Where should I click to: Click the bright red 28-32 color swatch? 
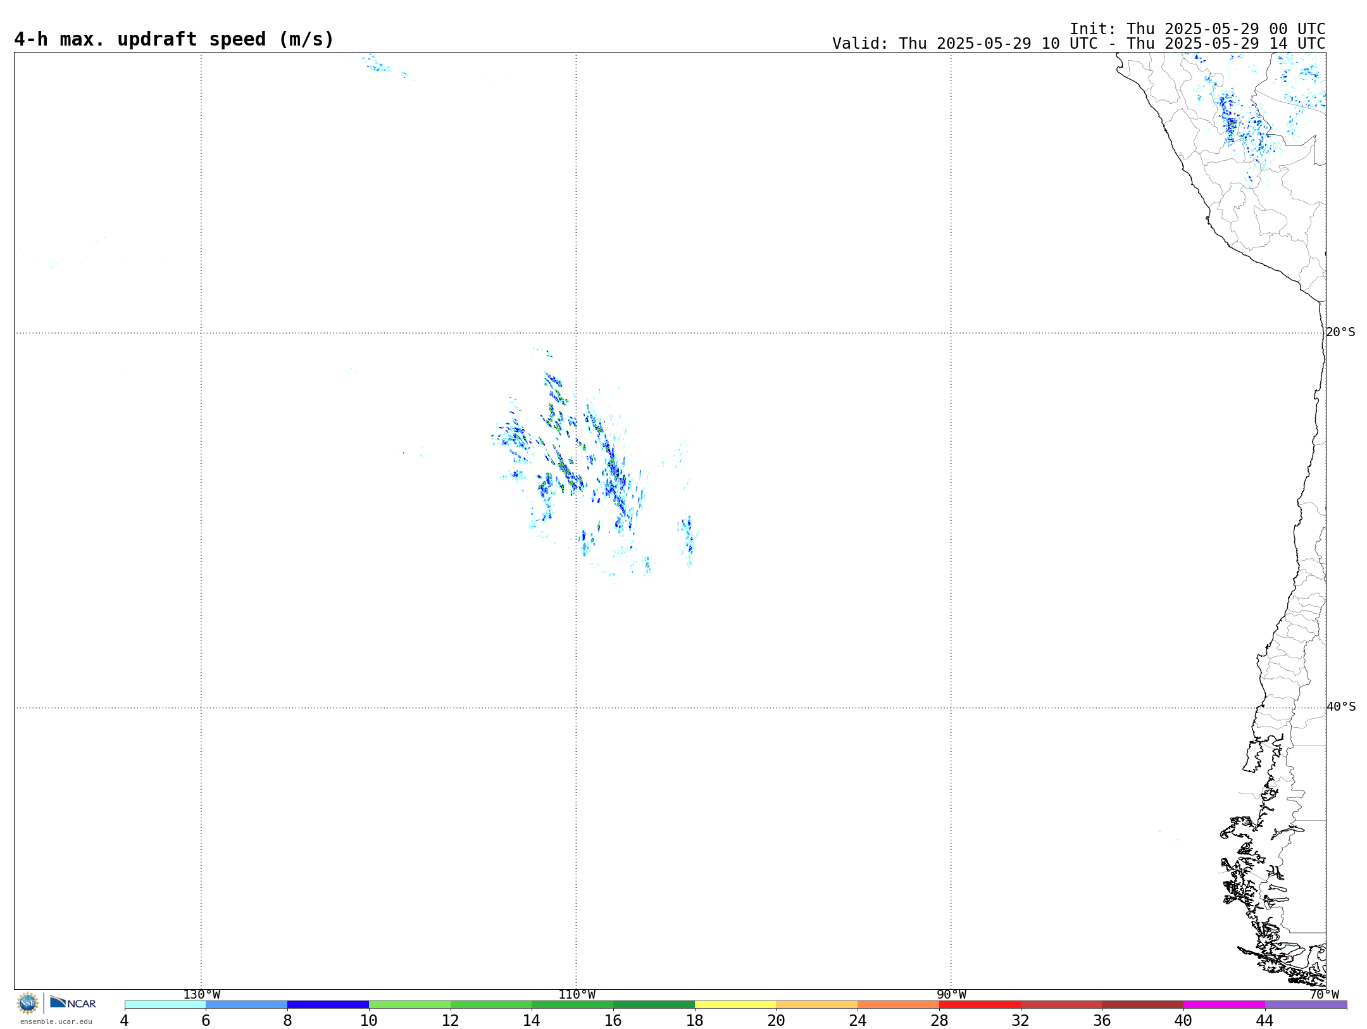pyautogui.click(x=980, y=1004)
